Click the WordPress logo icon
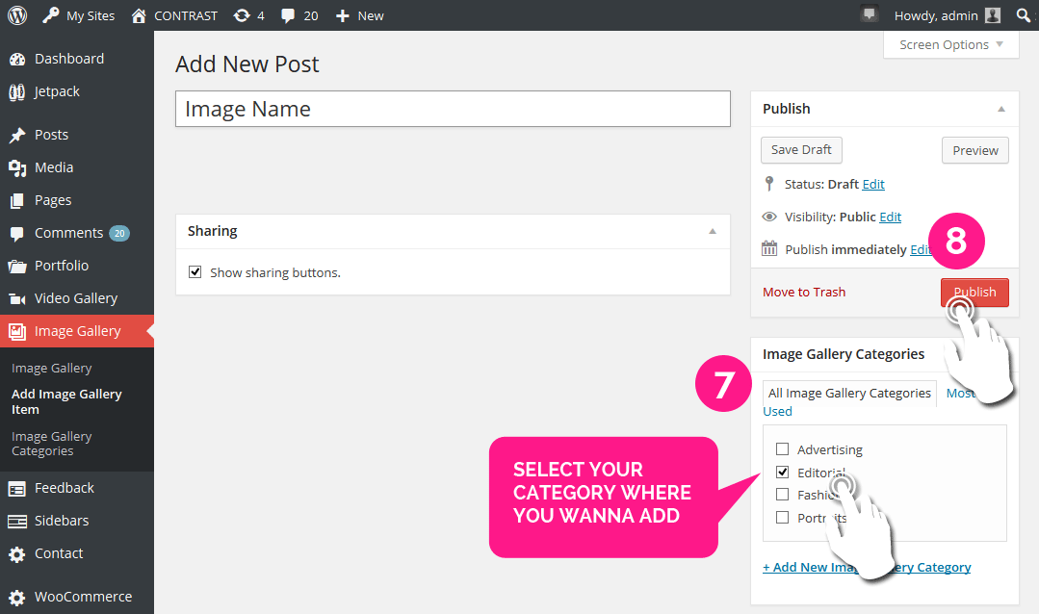Image resolution: width=1039 pixels, height=614 pixels. pyautogui.click(x=15, y=15)
